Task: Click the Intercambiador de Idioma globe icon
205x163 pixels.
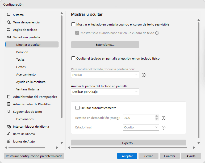Action: click(9, 127)
